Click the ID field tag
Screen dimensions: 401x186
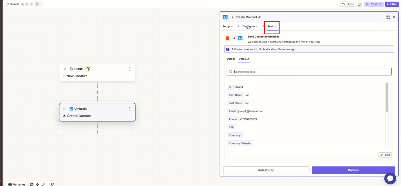point(230,87)
